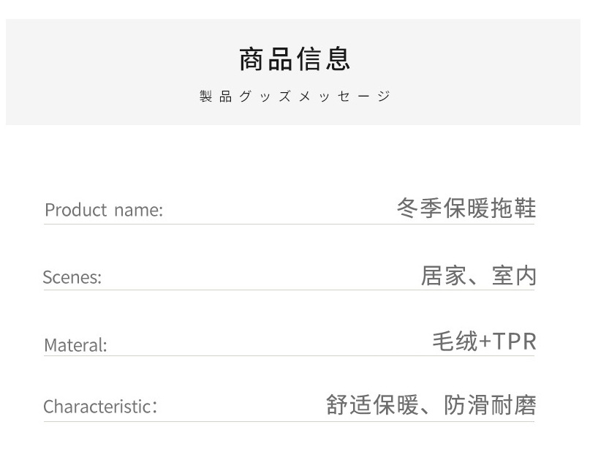Click the divider line under Materal

coord(289,355)
